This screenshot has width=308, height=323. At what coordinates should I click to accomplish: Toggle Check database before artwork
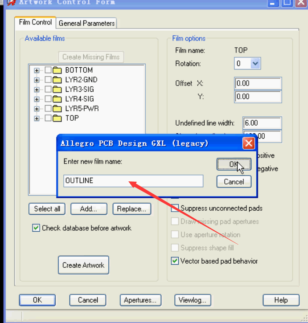coord(36,228)
